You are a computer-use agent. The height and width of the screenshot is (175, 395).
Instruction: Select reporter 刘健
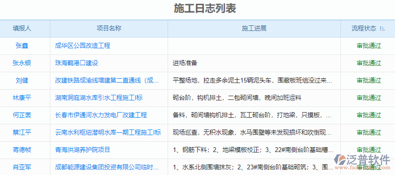coord(22,80)
